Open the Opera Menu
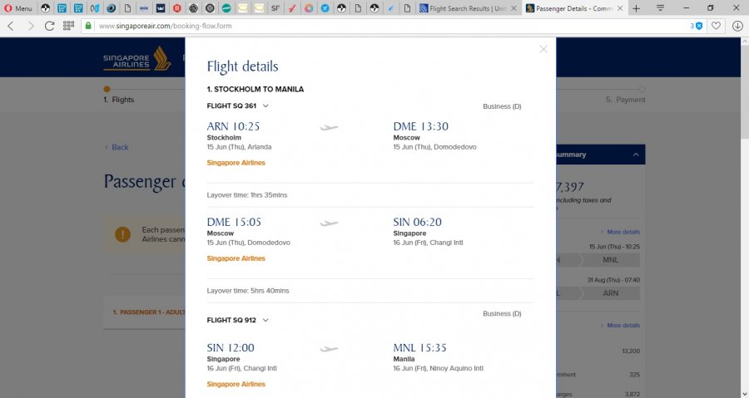 pos(17,8)
